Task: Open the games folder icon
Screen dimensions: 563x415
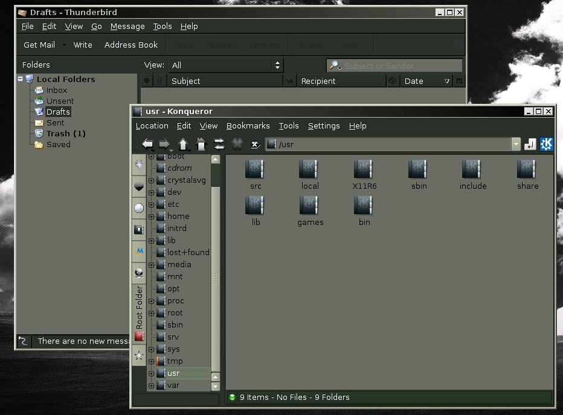Action: click(x=310, y=212)
